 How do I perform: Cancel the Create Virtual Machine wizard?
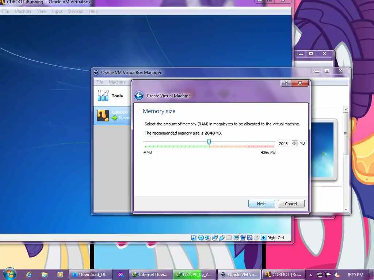point(291,204)
